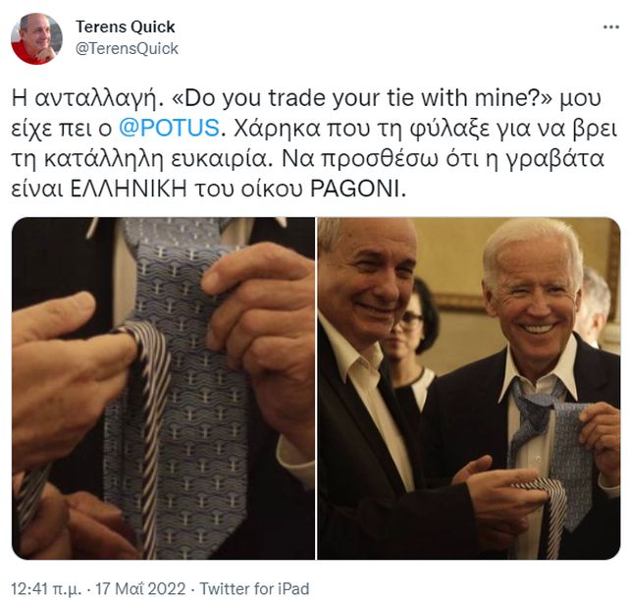Click the woman with glasses in the background
The width and height of the screenshot is (628, 602).
pyautogui.click(x=412, y=320)
